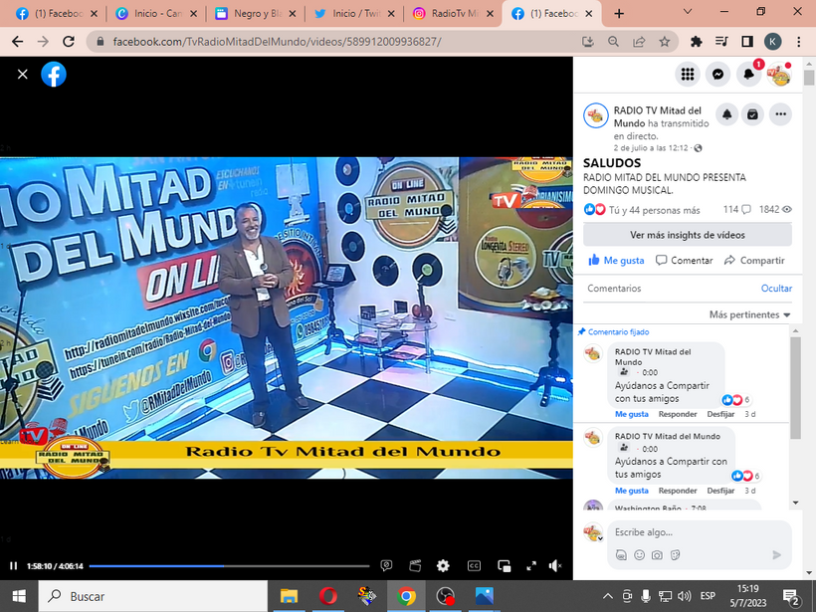Image resolution: width=816 pixels, height=612 pixels.
Task: Share this page from the address bar
Action: coord(639,42)
